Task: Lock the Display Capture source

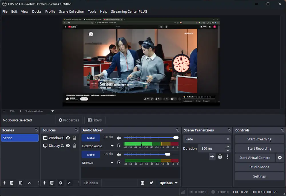Action: pos(74,146)
